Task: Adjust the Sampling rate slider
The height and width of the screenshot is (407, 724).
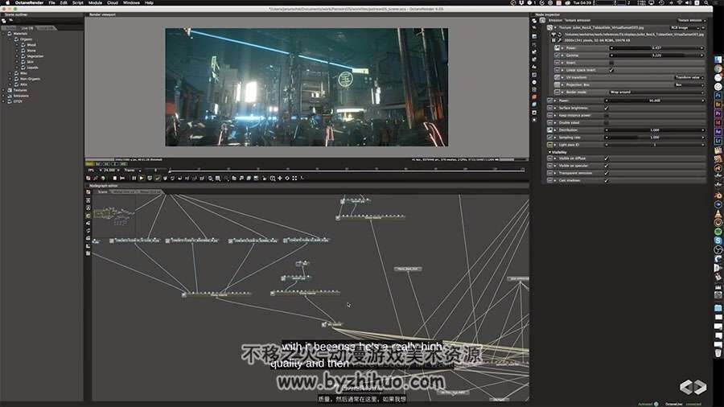Action: pos(655,138)
